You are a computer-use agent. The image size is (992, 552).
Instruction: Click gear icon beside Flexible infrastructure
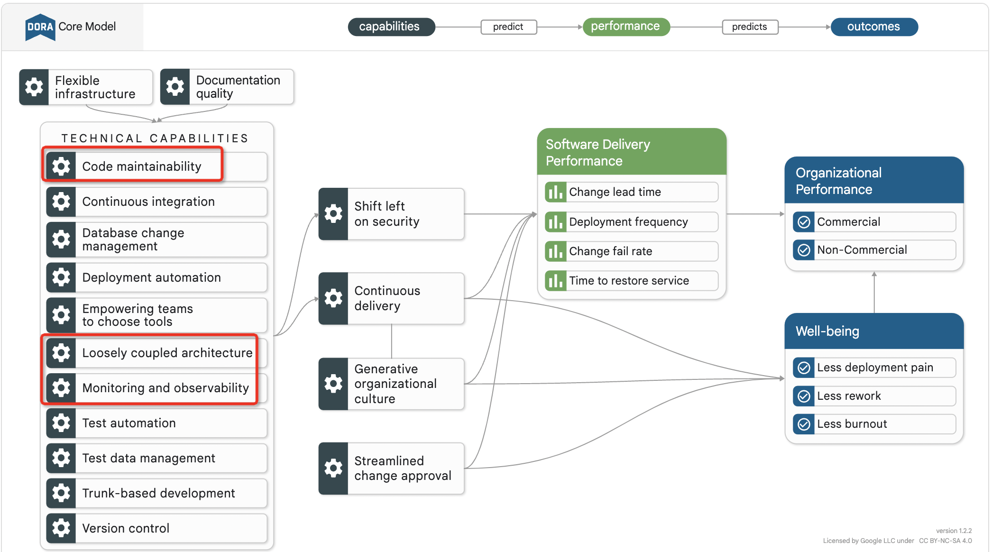34,87
